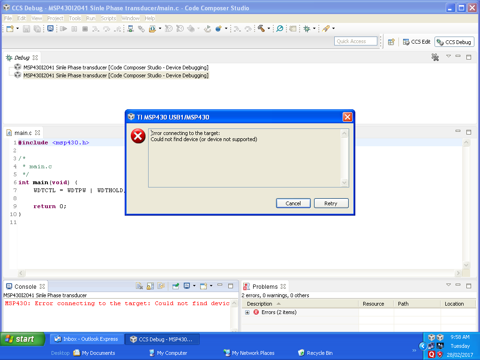Image resolution: width=480 pixels, height=360 pixels.
Task: Click the Terminate (stop) debug icon
Action: [x=85, y=29]
